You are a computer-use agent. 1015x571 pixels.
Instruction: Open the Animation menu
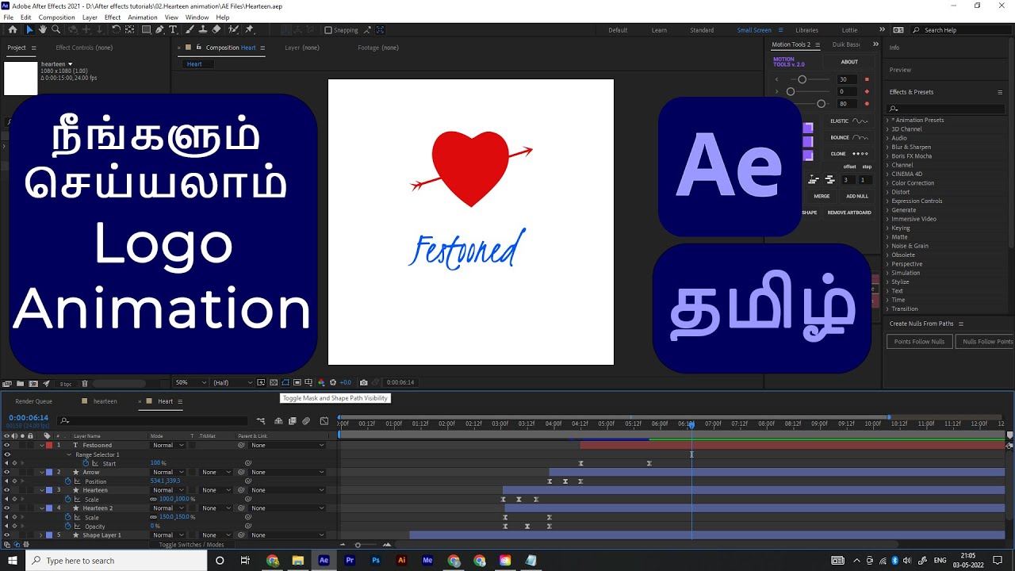[x=143, y=17]
